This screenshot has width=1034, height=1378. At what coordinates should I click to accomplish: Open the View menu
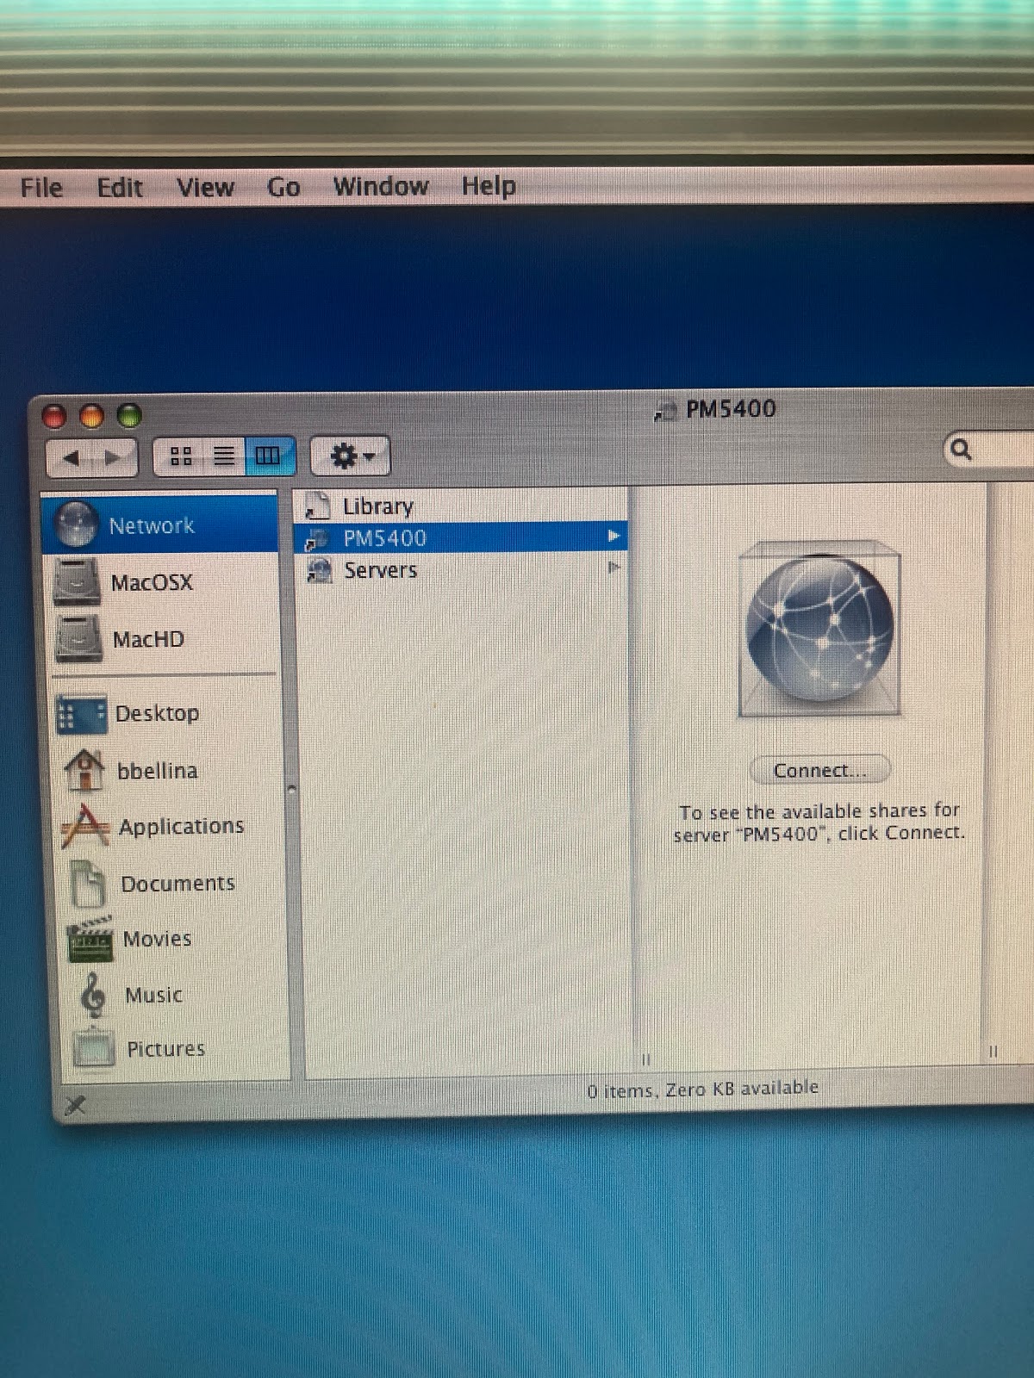tap(205, 187)
